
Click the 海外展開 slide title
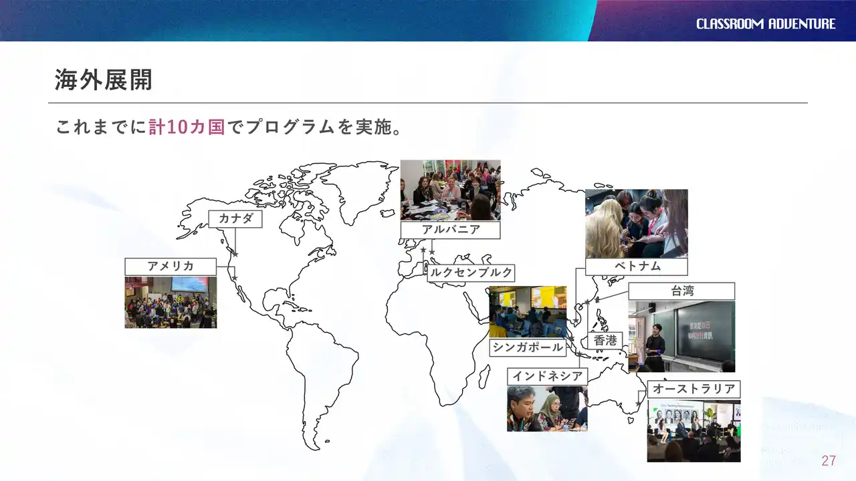tap(104, 79)
